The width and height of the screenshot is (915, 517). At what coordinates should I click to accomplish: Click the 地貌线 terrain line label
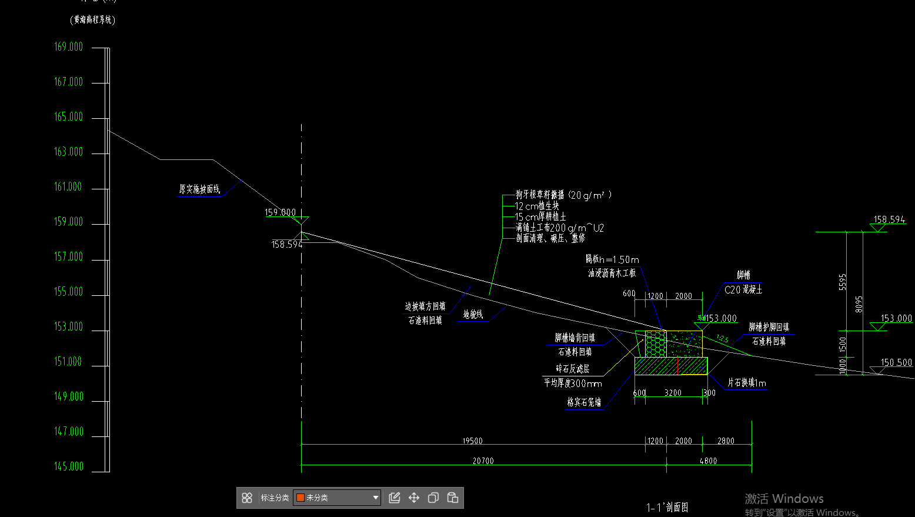(473, 314)
